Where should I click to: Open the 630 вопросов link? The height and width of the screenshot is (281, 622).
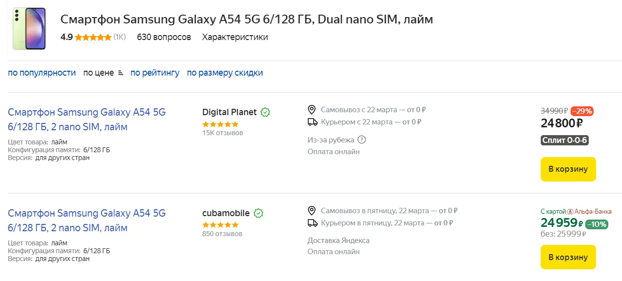[x=164, y=37]
